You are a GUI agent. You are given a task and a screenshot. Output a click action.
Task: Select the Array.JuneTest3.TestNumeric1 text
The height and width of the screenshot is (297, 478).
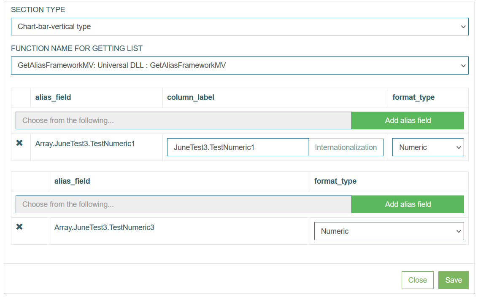point(85,144)
